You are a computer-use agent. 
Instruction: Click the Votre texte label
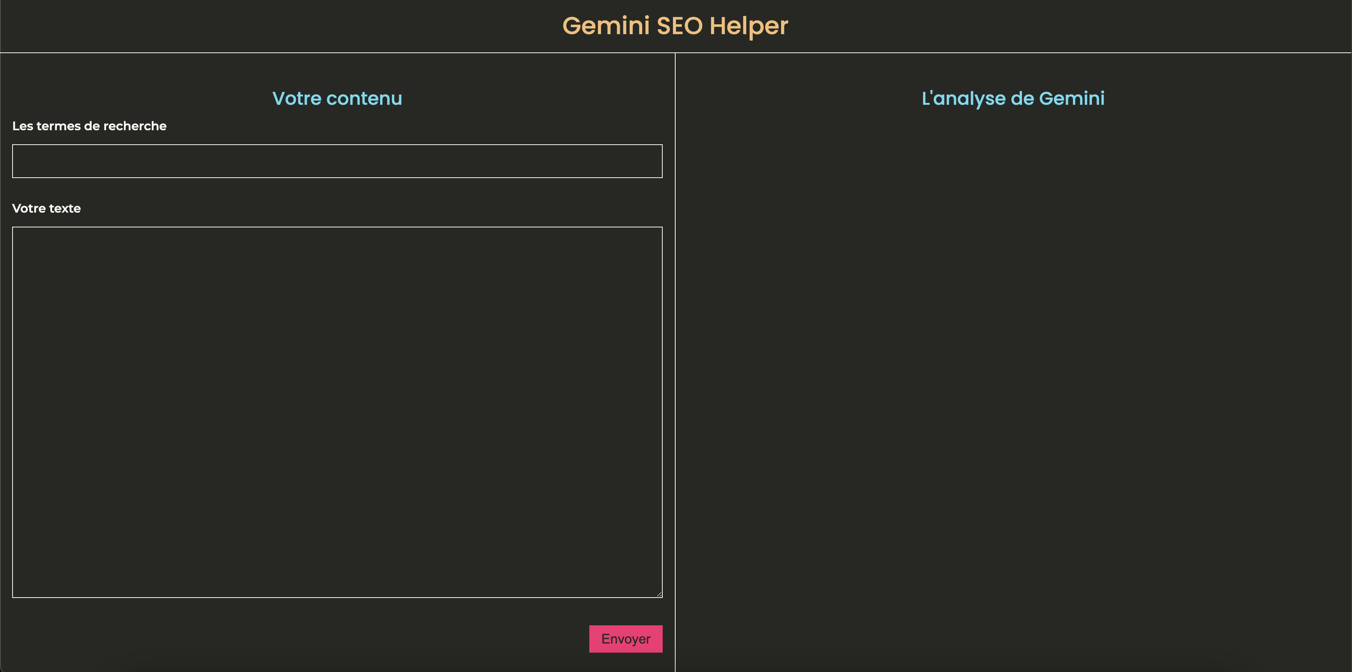[46, 209]
